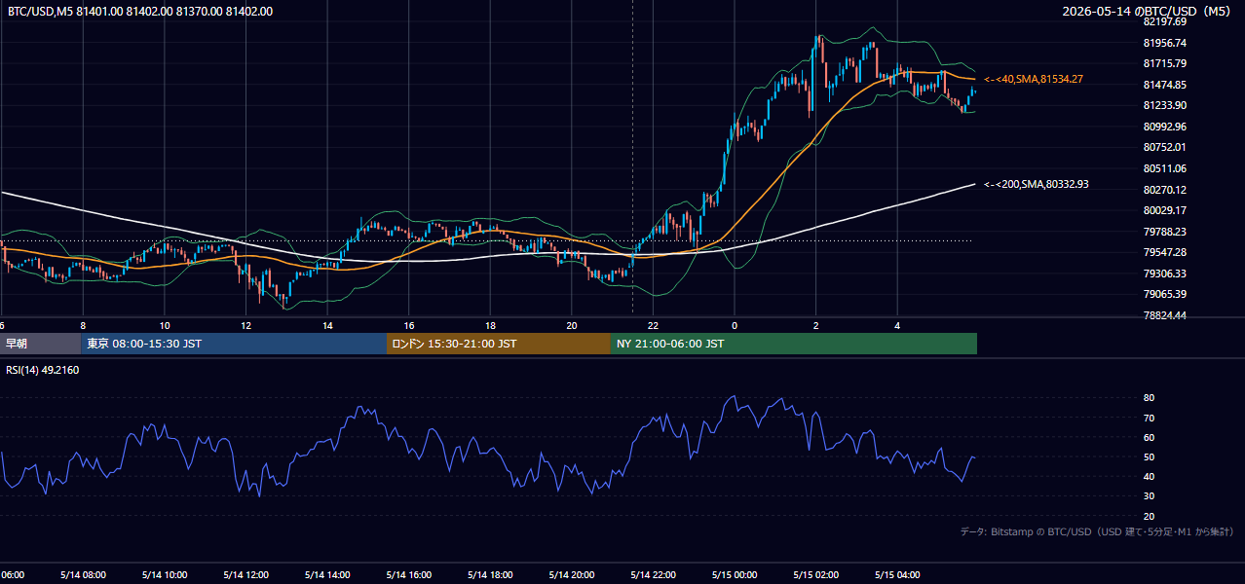The width and height of the screenshot is (1245, 584).
Task: Click price axis value 79306.33
Action: coord(1164,274)
